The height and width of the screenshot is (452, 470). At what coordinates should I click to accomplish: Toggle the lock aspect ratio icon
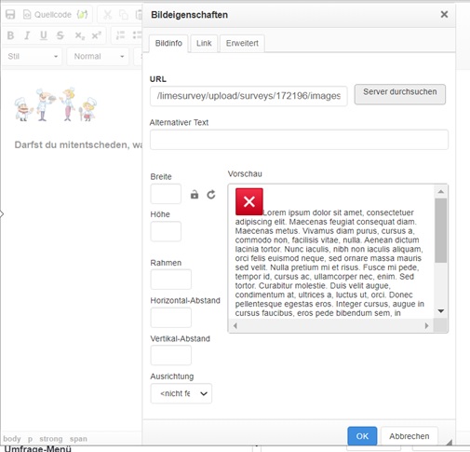point(195,195)
